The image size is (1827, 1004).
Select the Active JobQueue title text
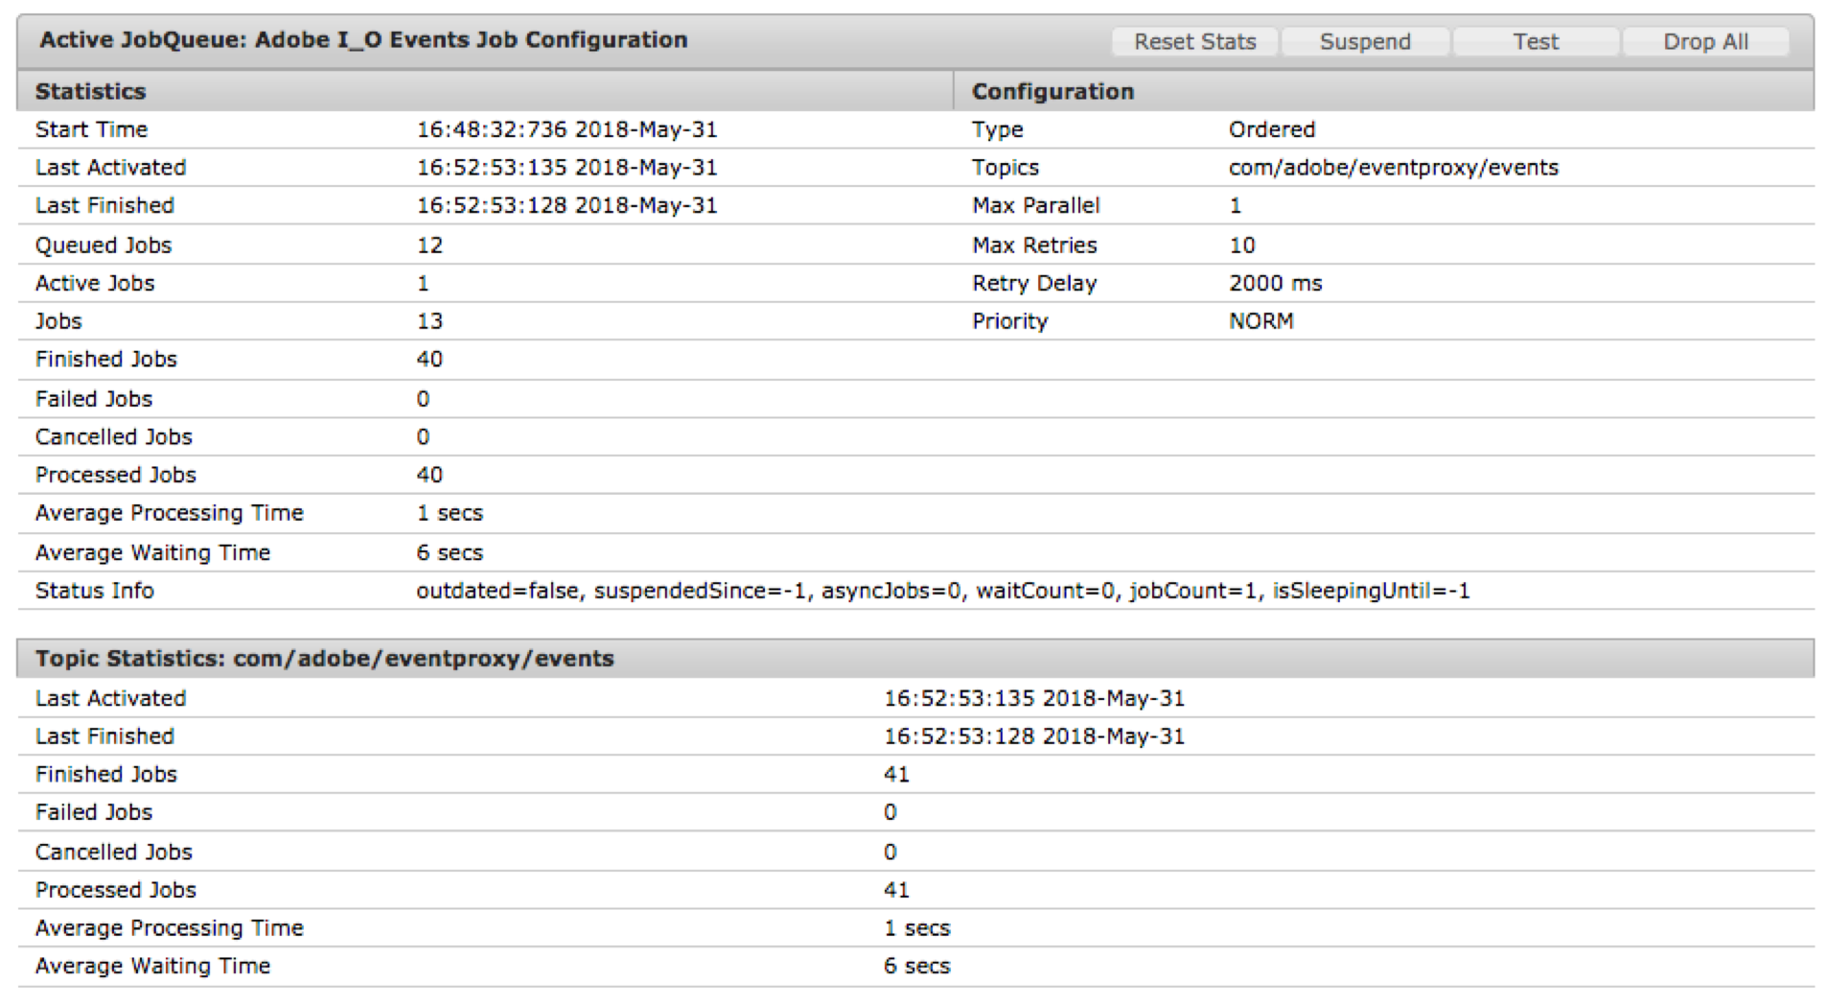(x=363, y=40)
